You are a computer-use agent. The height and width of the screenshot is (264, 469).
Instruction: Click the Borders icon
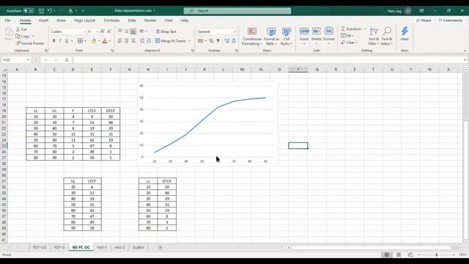click(80, 41)
